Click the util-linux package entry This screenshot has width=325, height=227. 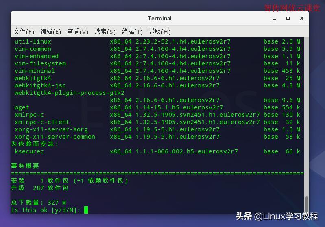[x=33, y=41]
